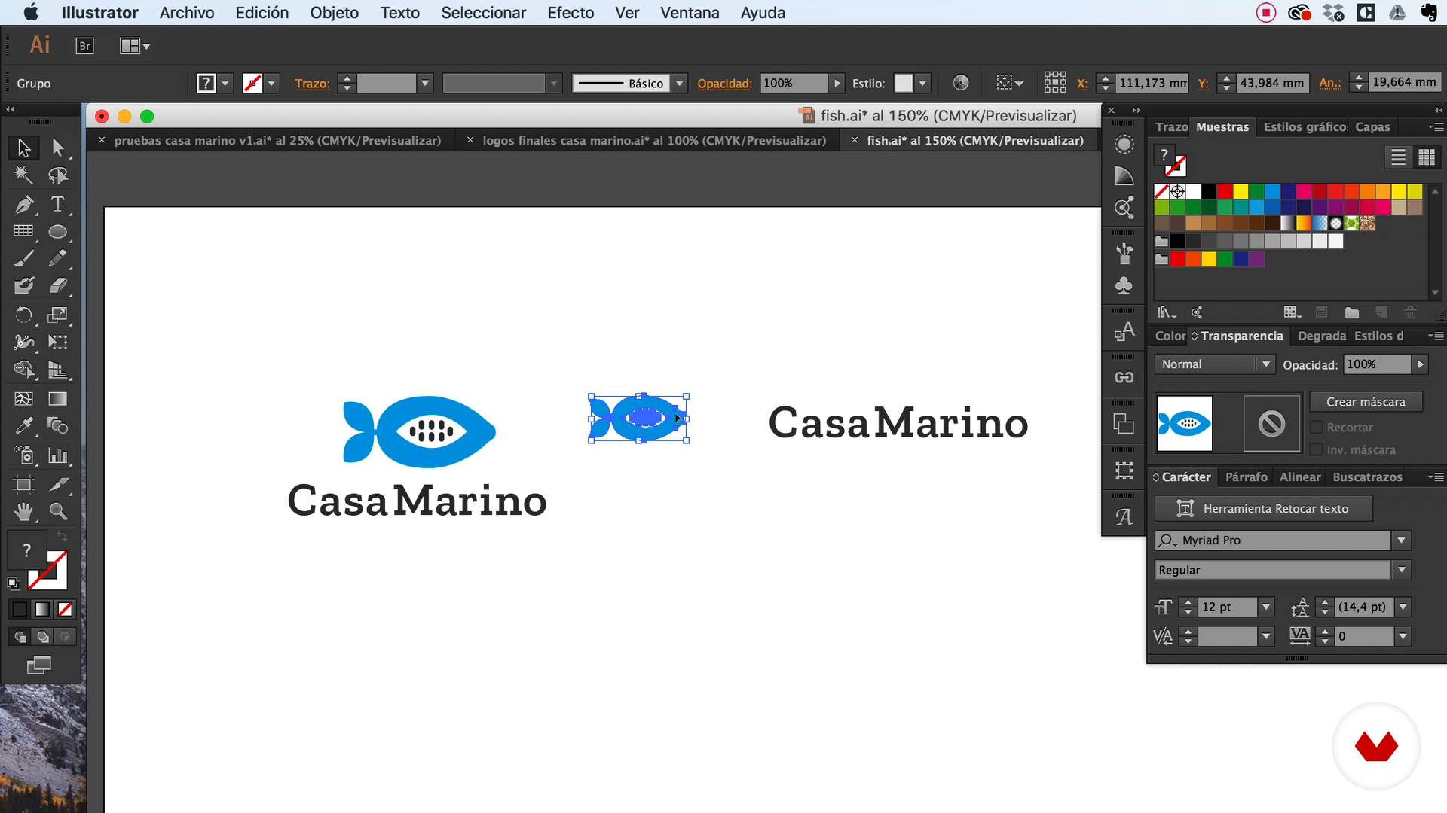Select the Hand tool
The width and height of the screenshot is (1447, 813).
coord(23,512)
